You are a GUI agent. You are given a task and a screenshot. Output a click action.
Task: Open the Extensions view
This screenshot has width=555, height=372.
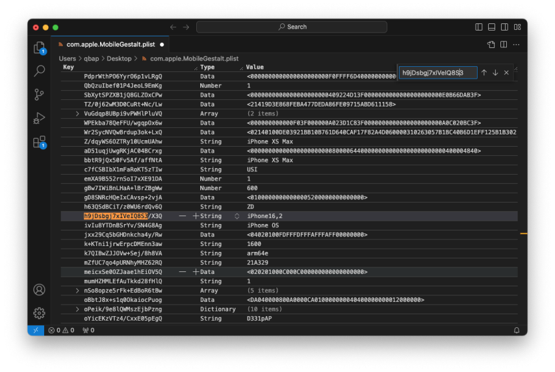(x=40, y=142)
